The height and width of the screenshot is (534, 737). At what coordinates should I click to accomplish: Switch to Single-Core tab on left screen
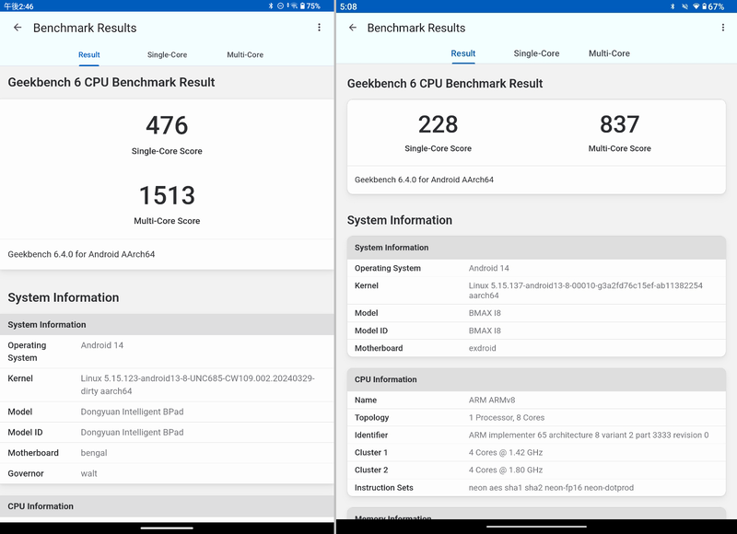[x=167, y=54]
